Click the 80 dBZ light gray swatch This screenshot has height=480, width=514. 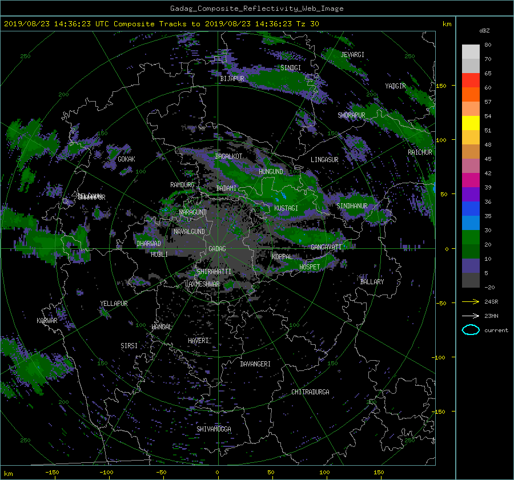471,51
